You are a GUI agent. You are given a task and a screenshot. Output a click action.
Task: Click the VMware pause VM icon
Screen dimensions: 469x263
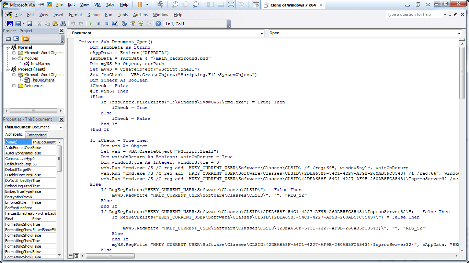140,4
